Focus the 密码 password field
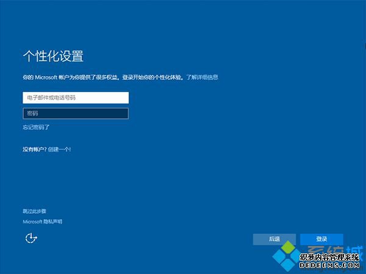 [76, 113]
